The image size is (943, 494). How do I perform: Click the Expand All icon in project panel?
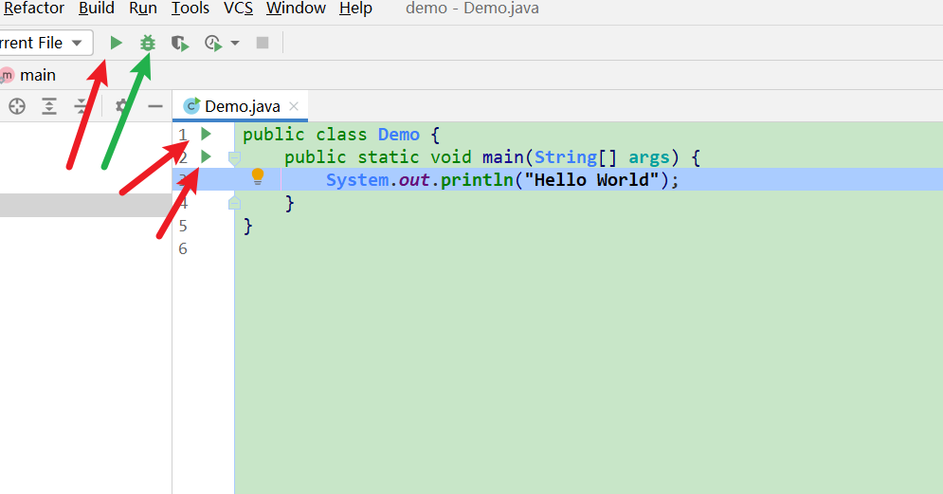[48, 106]
